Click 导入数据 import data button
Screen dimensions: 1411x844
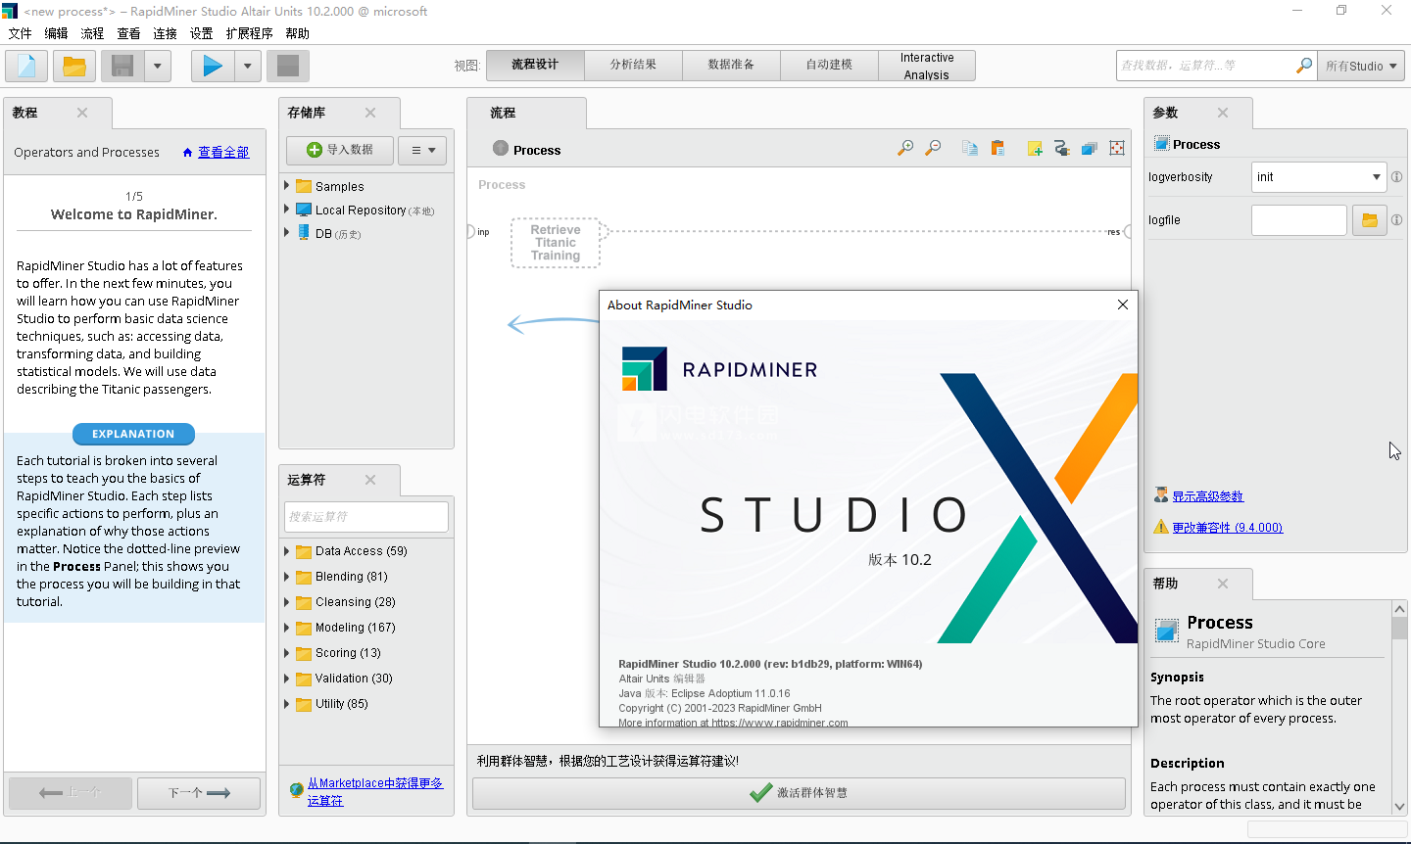click(340, 150)
